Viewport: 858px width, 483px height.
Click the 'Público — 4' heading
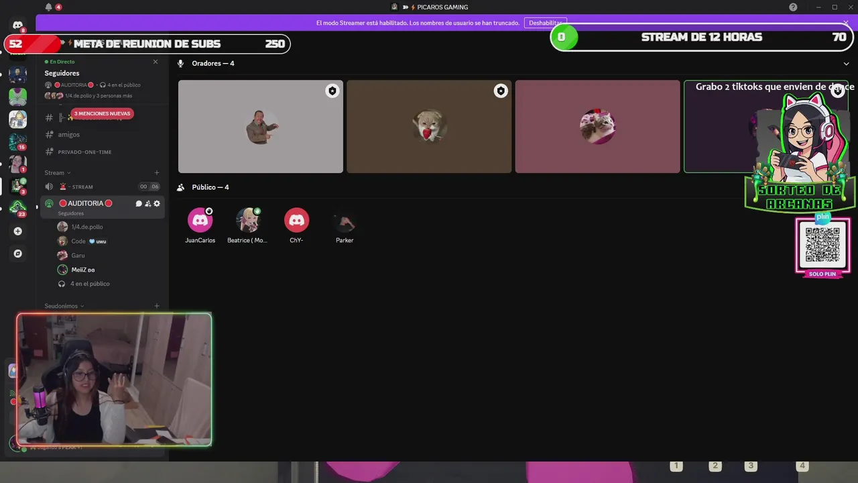(210, 187)
